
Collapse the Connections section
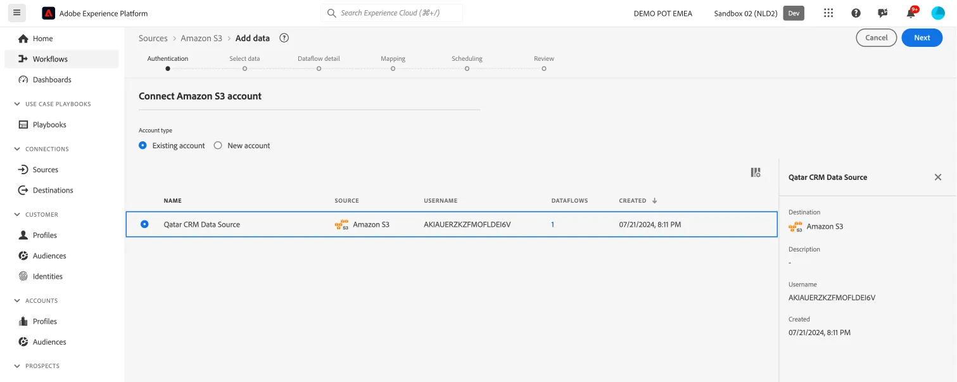pyautogui.click(x=17, y=149)
